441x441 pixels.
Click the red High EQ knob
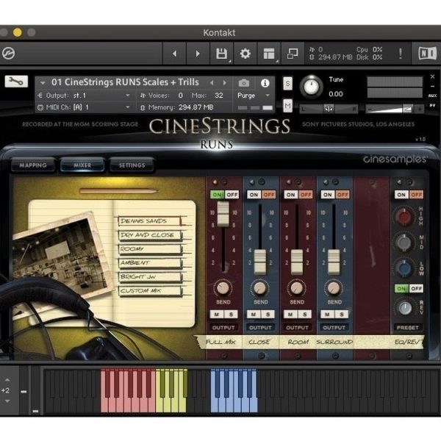coord(404,217)
